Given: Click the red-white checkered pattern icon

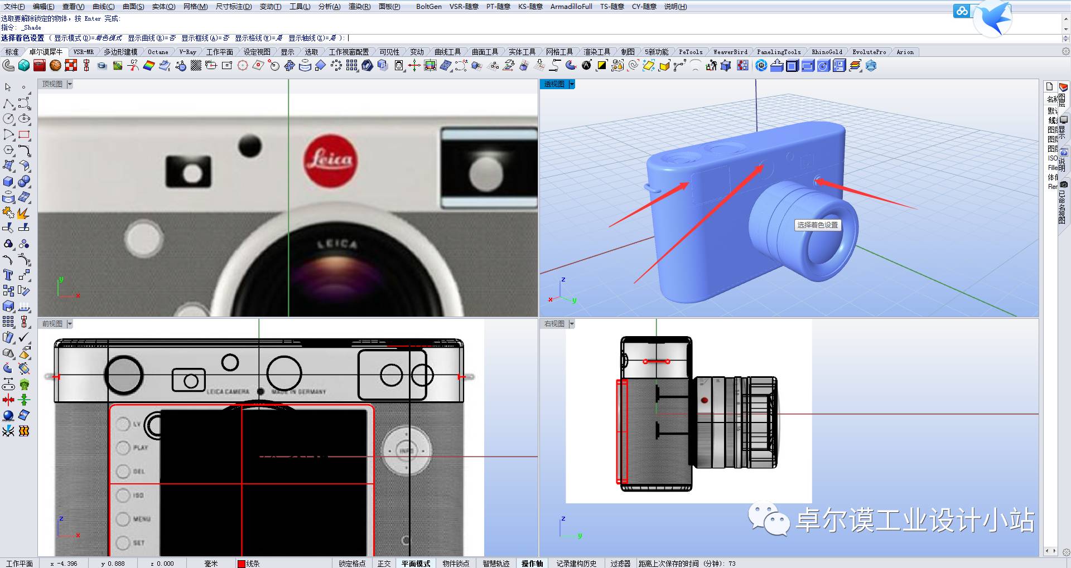Looking at the screenshot, I should coord(71,66).
